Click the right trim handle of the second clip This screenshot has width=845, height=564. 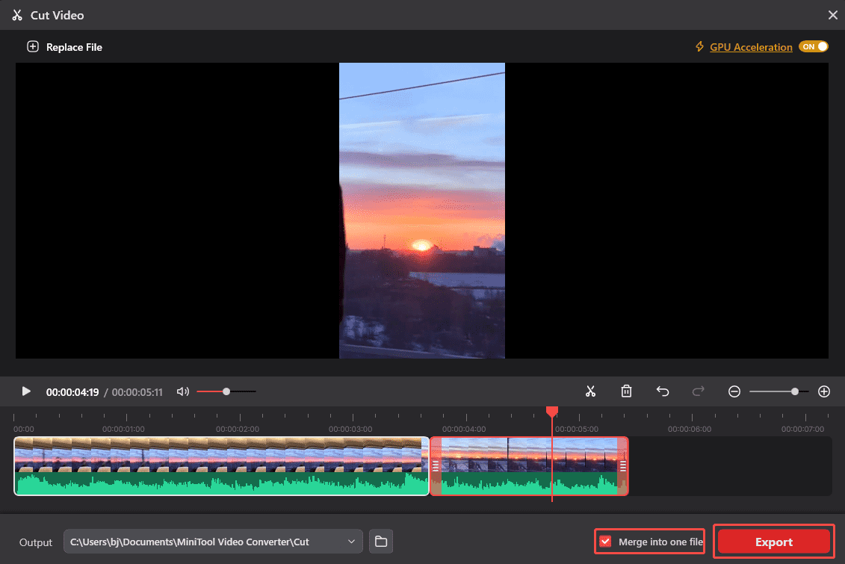tap(622, 466)
